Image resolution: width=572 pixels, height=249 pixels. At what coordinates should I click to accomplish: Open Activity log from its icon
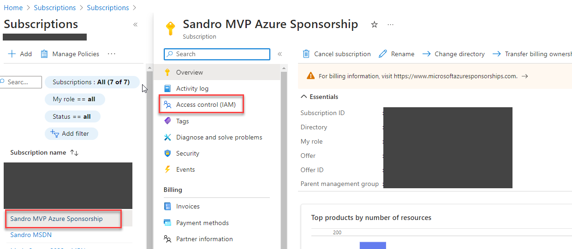[167, 88]
